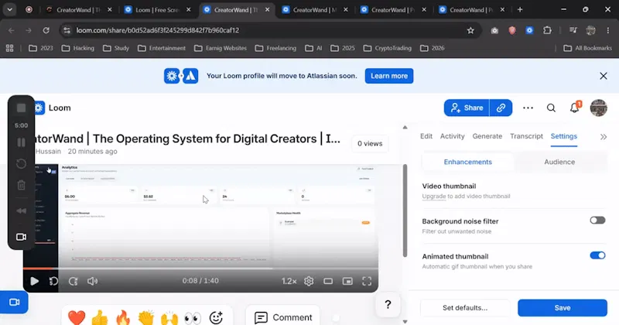
Task: Toggle the camera icon in the recorder toolbar
Action: (22, 237)
